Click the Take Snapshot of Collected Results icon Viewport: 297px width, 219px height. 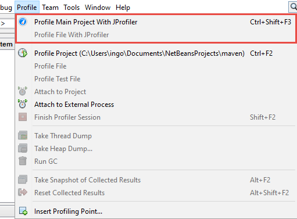23,179
